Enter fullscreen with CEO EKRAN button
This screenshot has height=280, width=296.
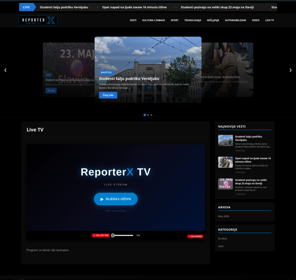(195, 236)
